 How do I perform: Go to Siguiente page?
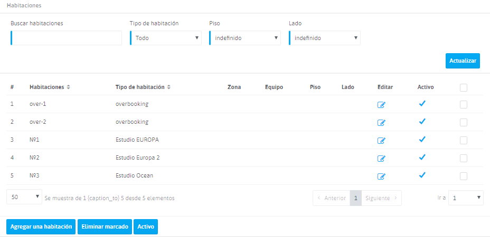click(x=381, y=198)
